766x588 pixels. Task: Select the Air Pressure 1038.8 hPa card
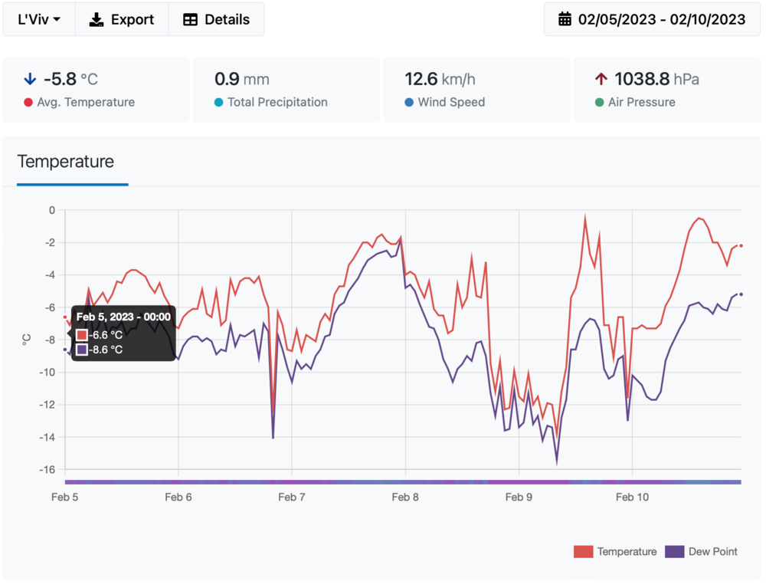[668, 90]
